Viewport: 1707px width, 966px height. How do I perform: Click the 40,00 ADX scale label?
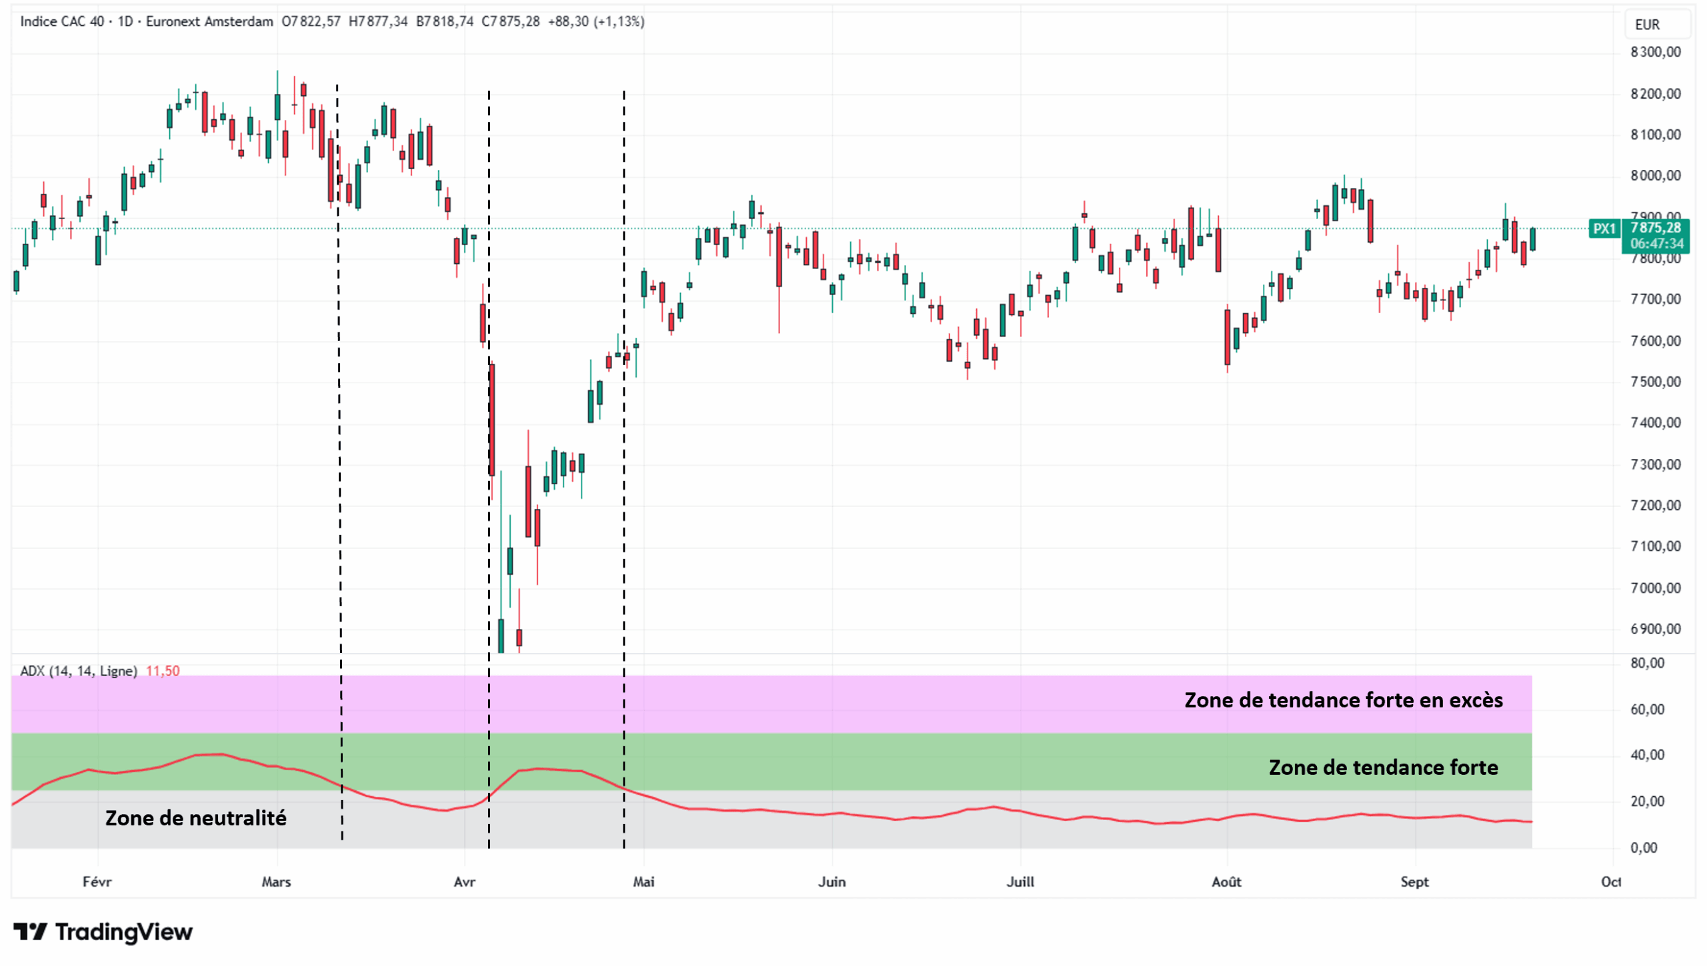click(x=1647, y=755)
